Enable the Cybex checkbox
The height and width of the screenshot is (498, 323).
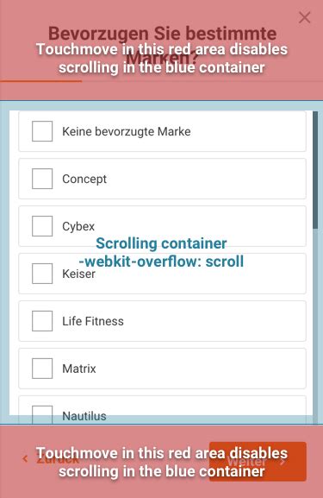tap(42, 226)
